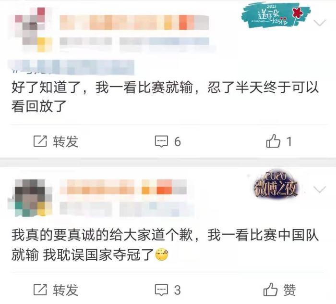Open post text starting with 我真的要真诚的
Viewport: 336px width, 304px height.
165,245
